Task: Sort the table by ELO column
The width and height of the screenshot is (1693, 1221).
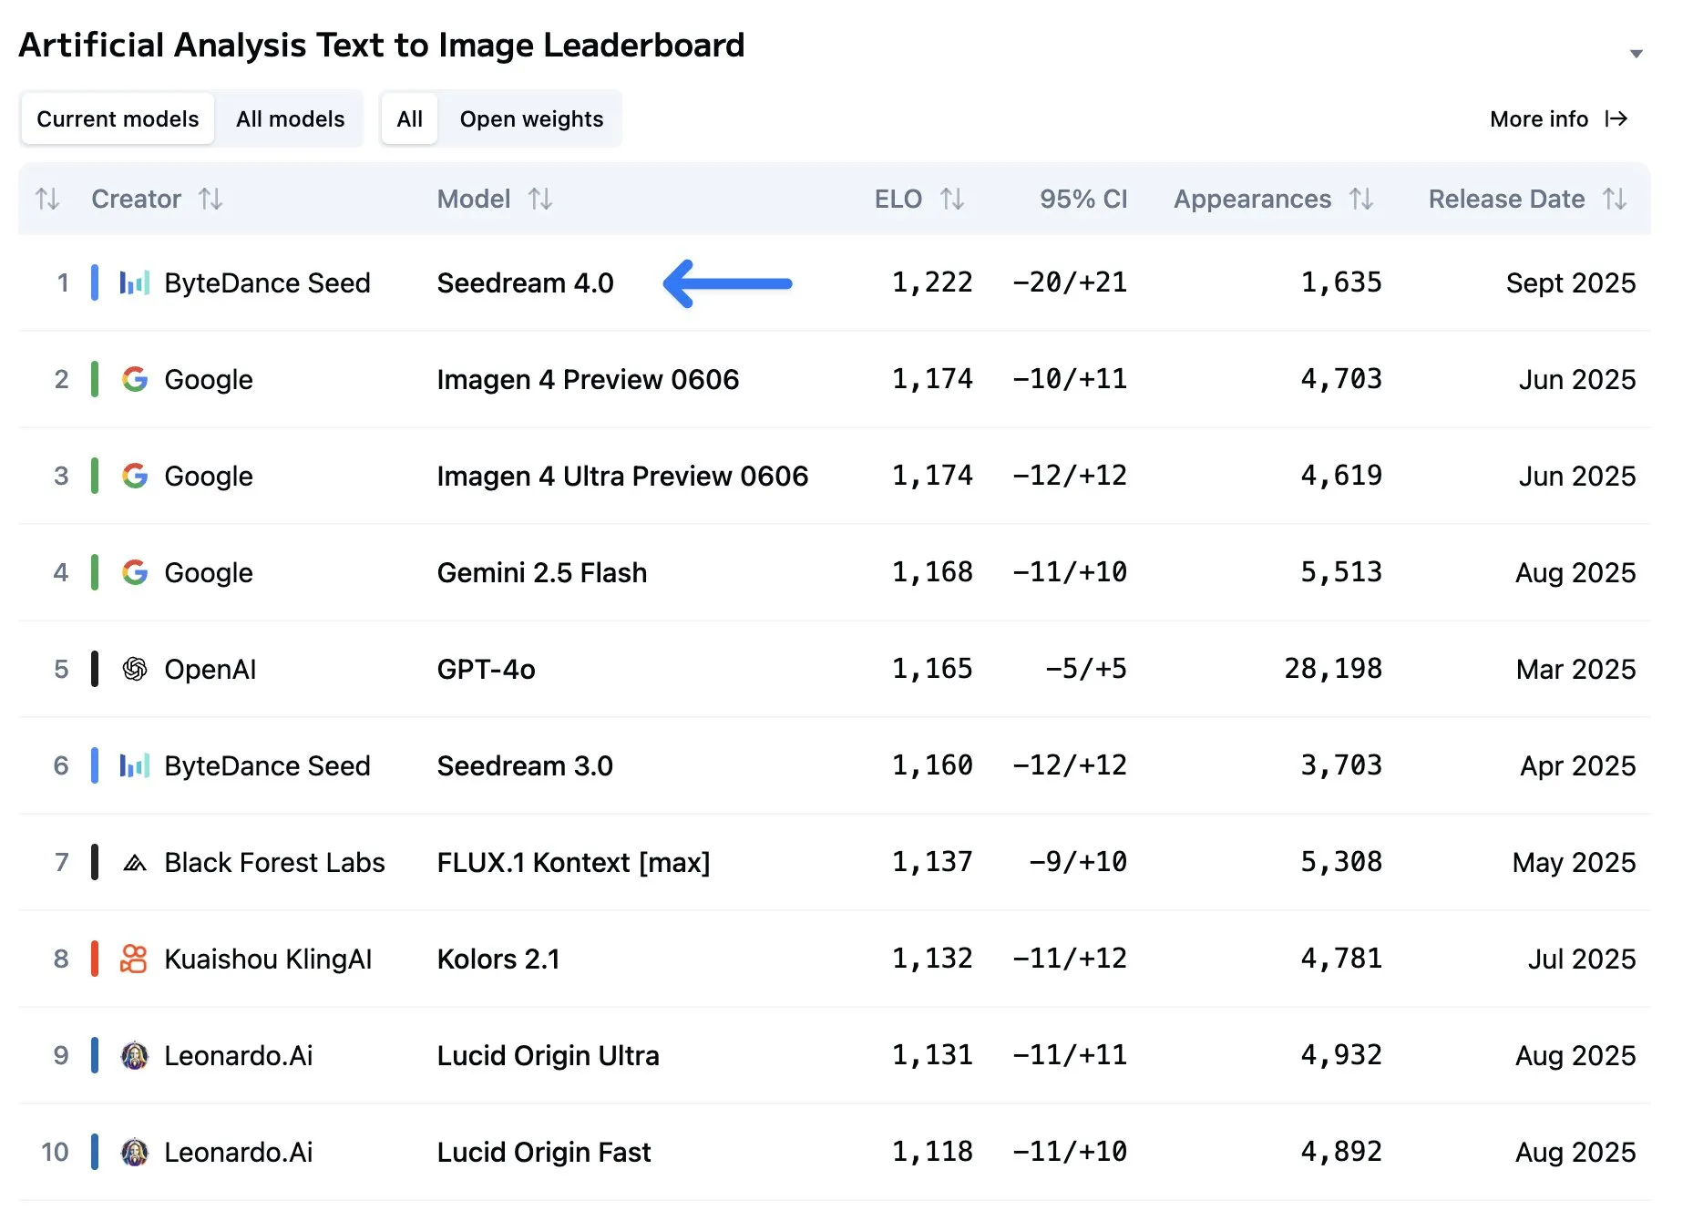Action: [953, 199]
